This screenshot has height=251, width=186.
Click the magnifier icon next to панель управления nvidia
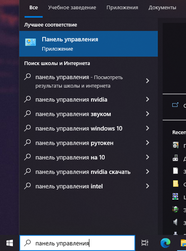click(x=28, y=99)
